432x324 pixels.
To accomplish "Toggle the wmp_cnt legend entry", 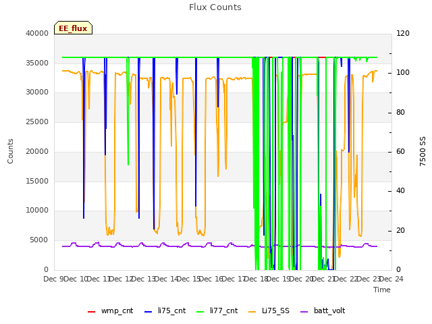I will point(110,310).
